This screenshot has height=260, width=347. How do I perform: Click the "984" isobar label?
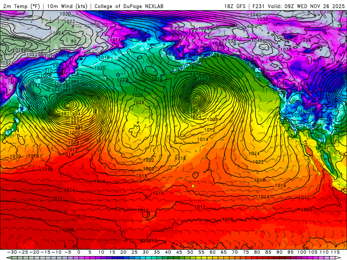[x=76, y=114]
